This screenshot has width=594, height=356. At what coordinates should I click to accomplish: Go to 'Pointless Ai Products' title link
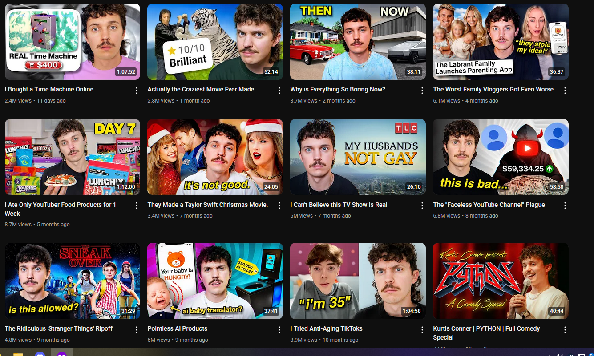pyautogui.click(x=178, y=328)
